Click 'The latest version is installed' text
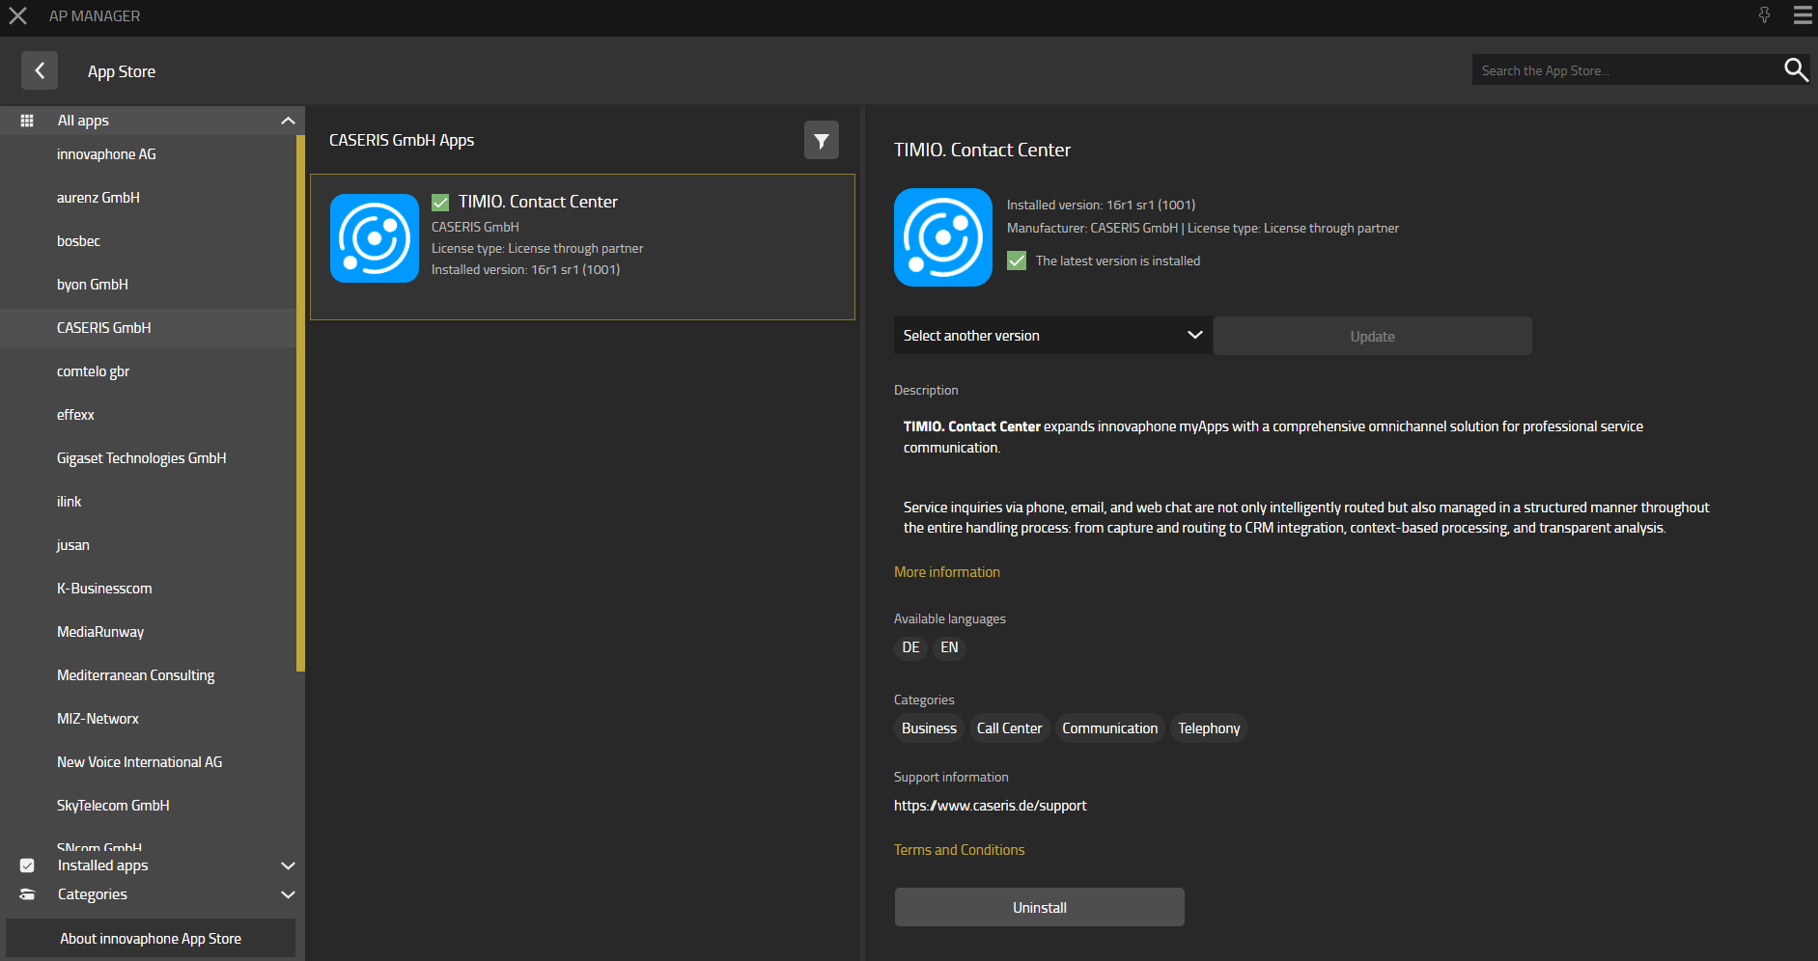 1118,261
